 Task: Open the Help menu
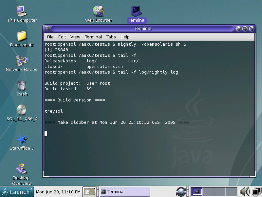click(125, 37)
